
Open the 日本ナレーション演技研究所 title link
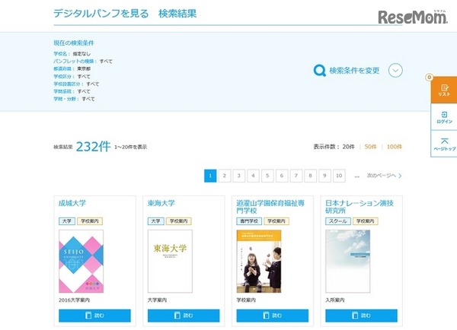(x=360, y=207)
